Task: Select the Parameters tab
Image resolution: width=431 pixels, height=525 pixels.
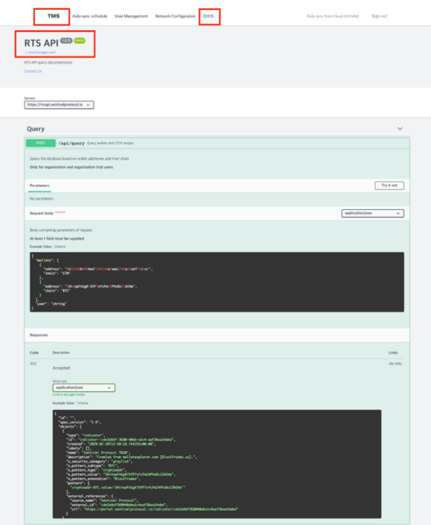Action: pyautogui.click(x=40, y=185)
